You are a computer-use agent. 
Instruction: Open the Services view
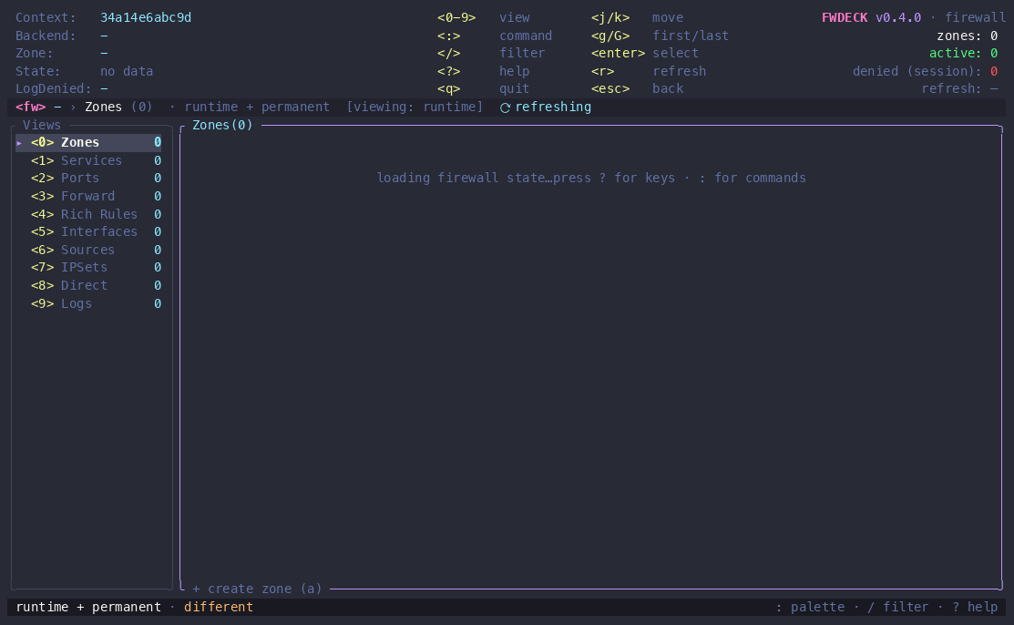coord(88,160)
